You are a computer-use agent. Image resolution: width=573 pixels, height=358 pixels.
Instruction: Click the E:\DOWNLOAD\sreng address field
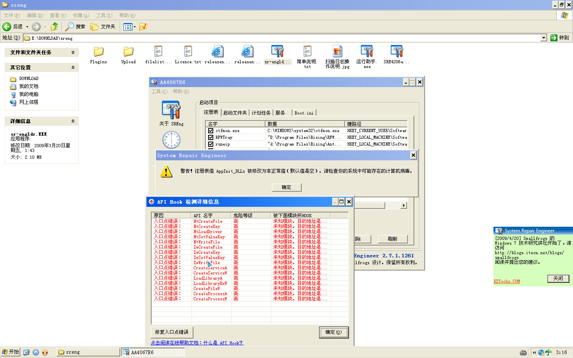pyautogui.click(x=282, y=38)
